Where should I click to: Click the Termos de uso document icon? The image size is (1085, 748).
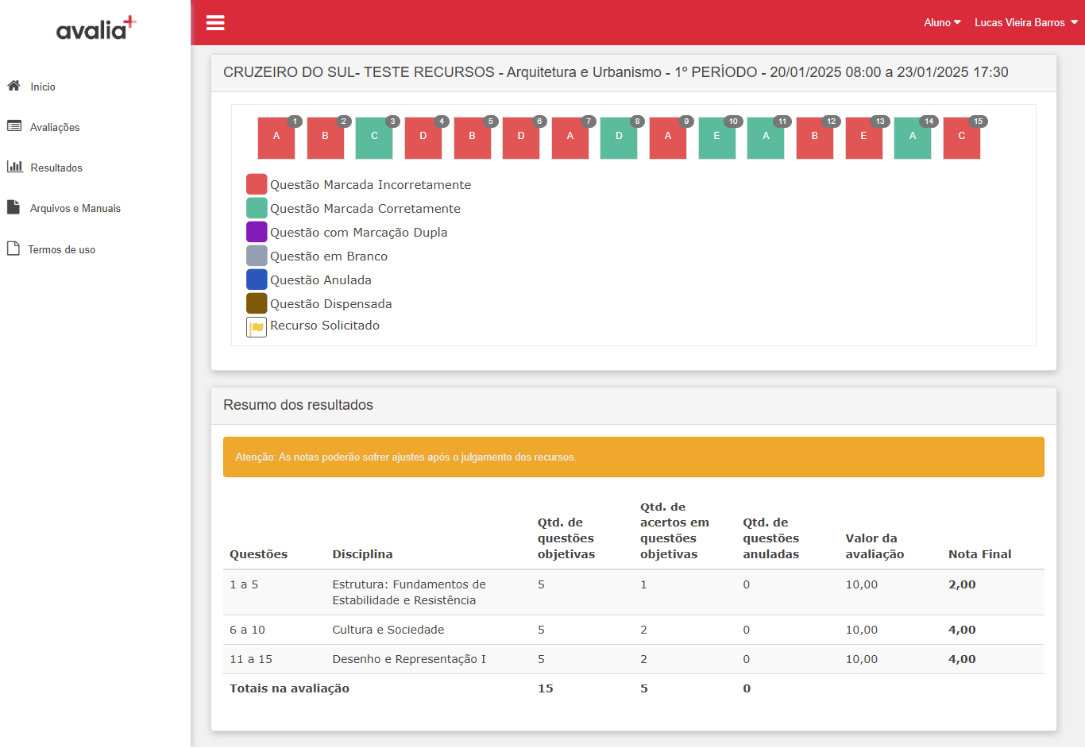[x=13, y=249]
